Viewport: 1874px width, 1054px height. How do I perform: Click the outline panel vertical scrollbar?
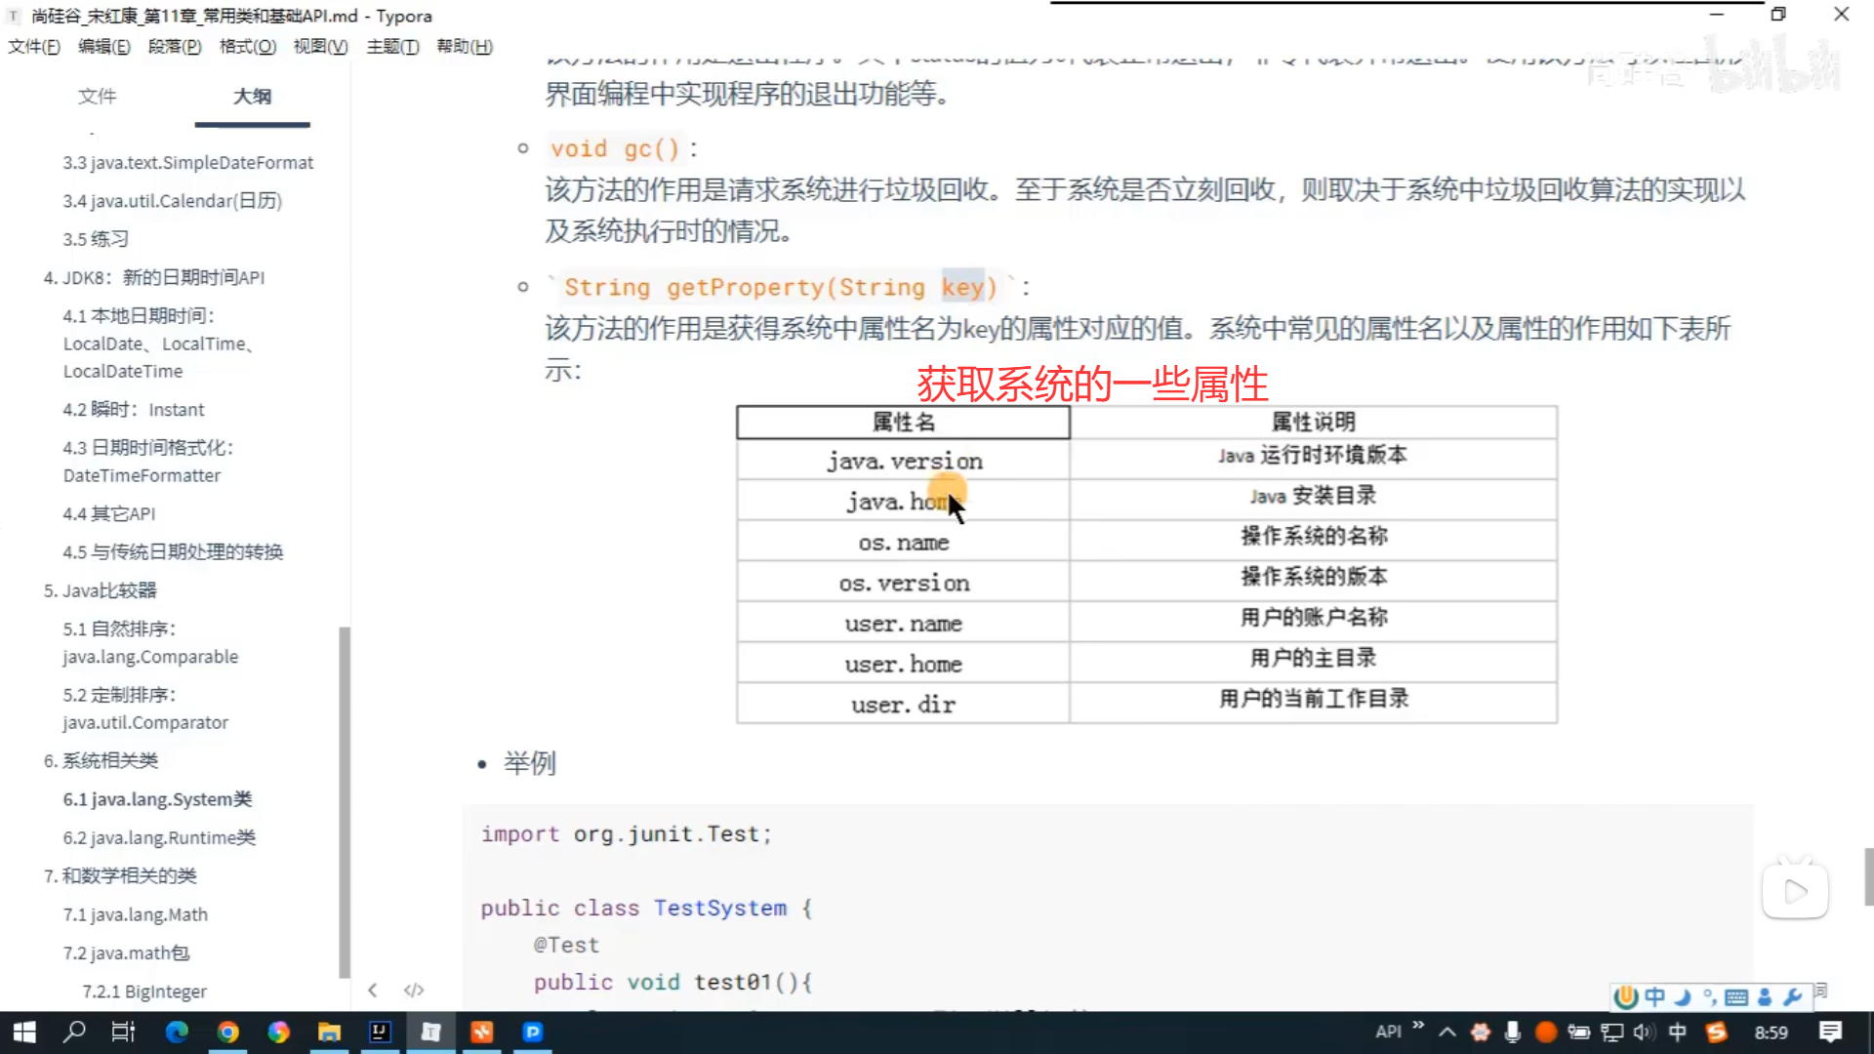point(344,800)
